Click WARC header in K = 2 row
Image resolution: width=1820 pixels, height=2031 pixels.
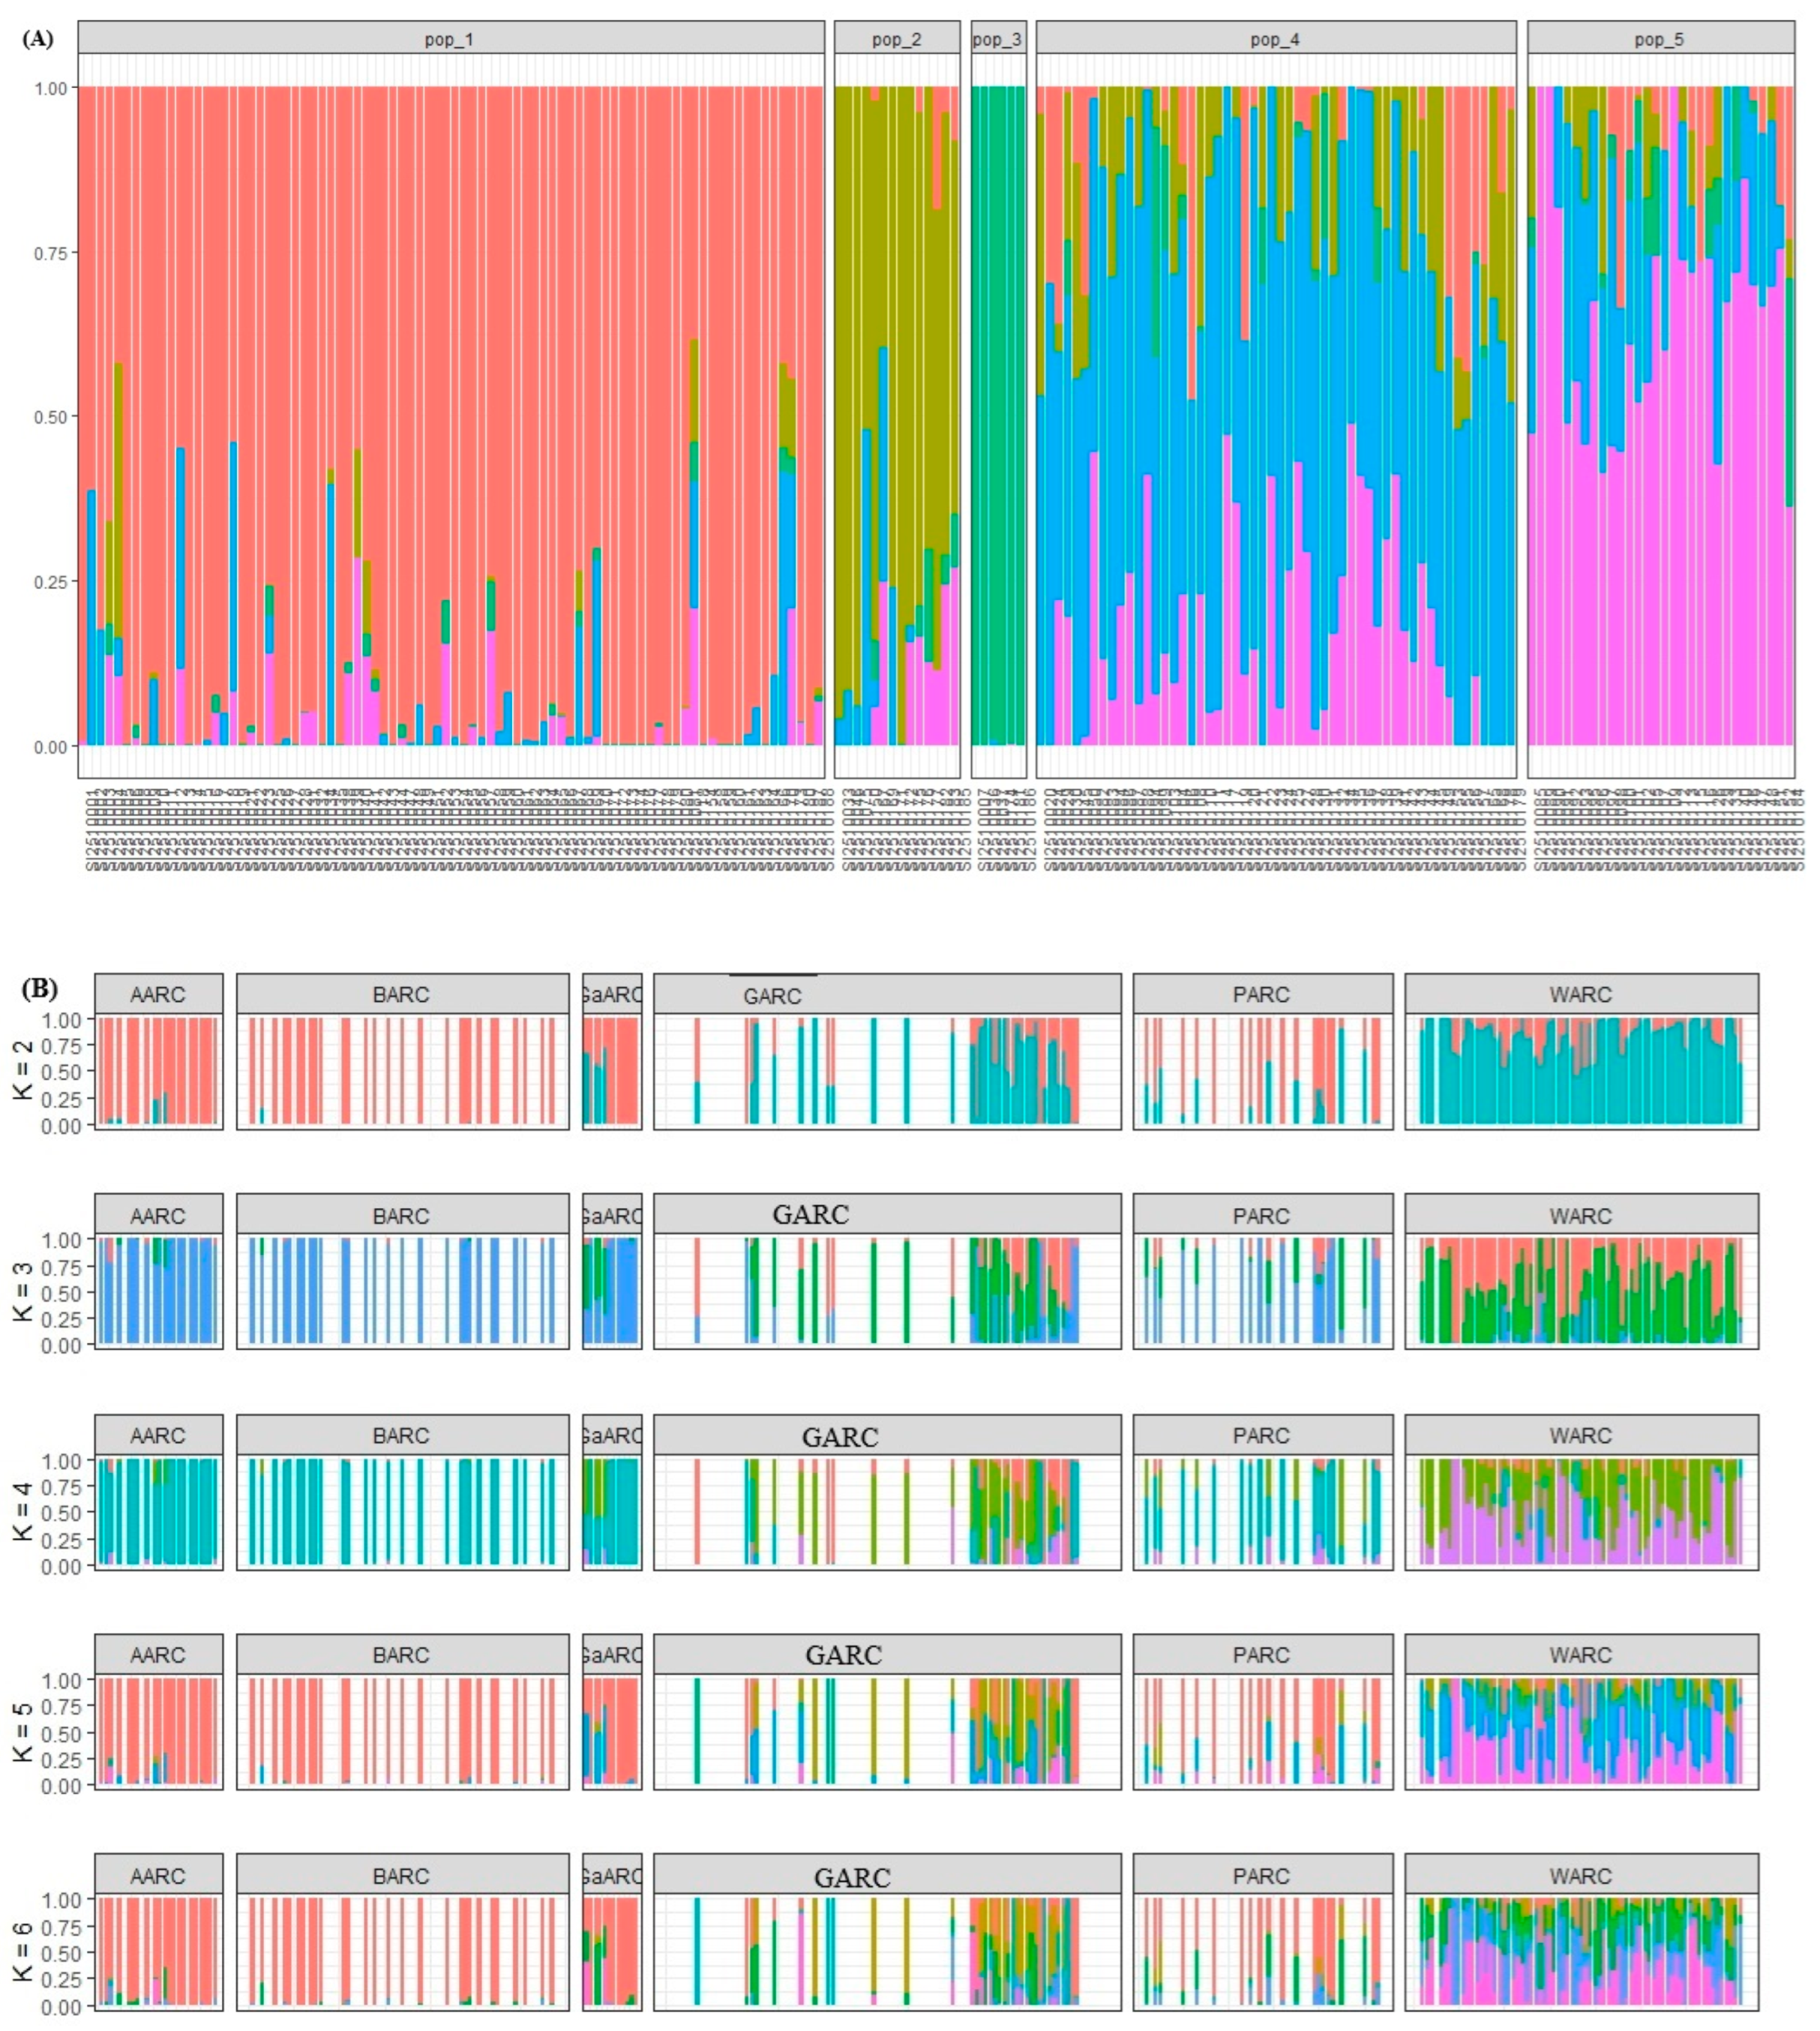(1580, 995)
